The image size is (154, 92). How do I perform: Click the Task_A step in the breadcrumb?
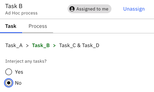14,46
